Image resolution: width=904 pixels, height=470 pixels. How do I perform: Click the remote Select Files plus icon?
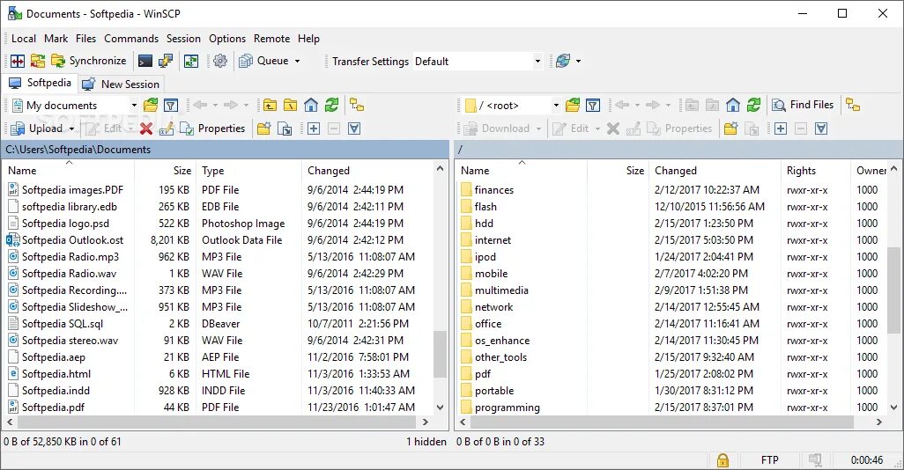tap(781, 129)
